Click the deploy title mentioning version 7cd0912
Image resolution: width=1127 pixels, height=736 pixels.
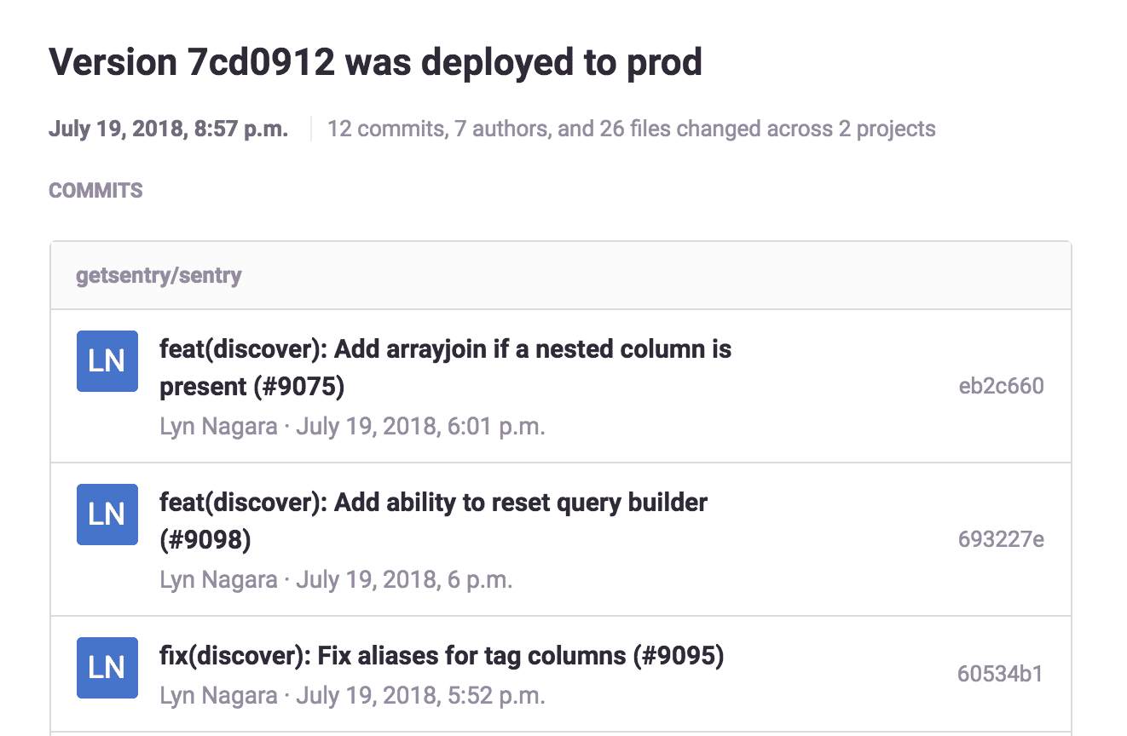click(375, 61)
